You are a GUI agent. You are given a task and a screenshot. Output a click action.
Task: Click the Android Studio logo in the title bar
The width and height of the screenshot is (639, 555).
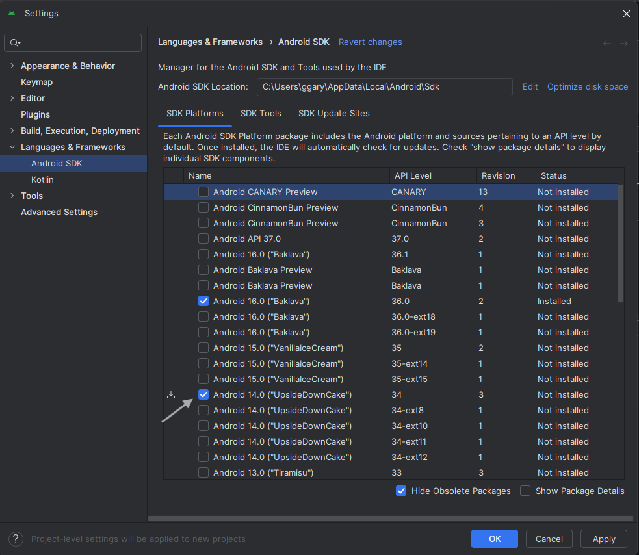click(x=12, y=14)
